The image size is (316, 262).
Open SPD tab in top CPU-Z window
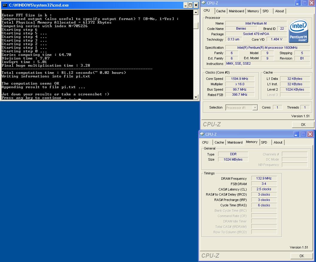coord(266,11)
